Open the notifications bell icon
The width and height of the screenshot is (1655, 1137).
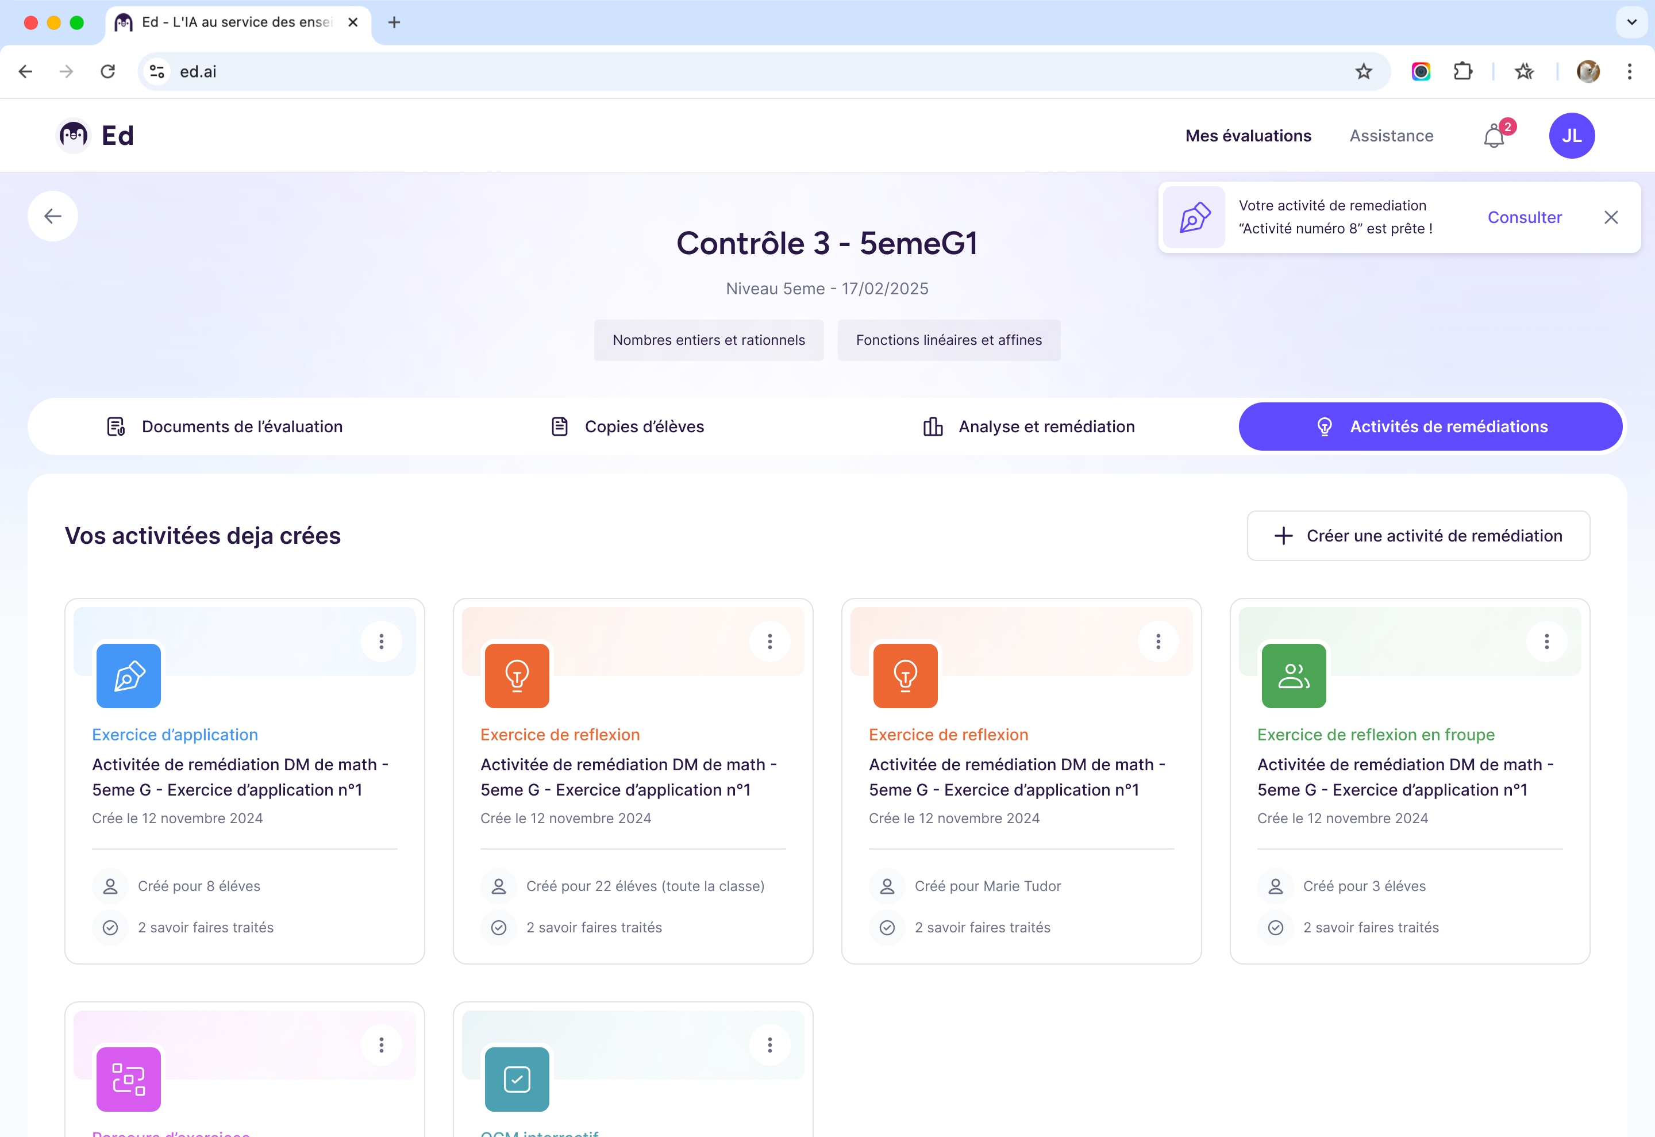pos(1494,136)
